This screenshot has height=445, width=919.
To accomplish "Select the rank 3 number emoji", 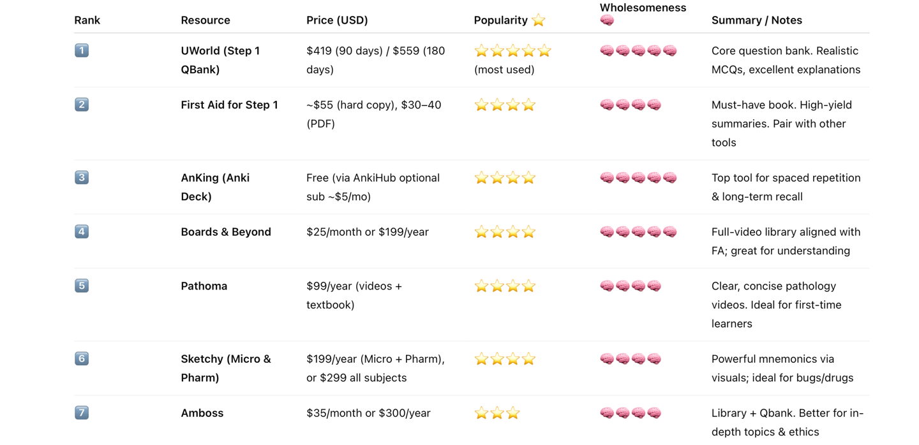I will [x=82, y=177].
